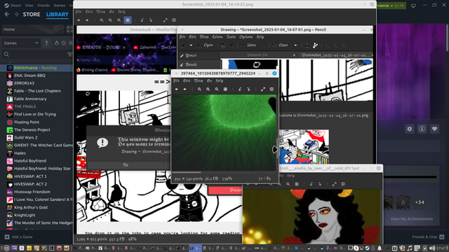The image size is (449, 252).
Task: Click Add a Game in Steam
Action: tap(18, 237)
